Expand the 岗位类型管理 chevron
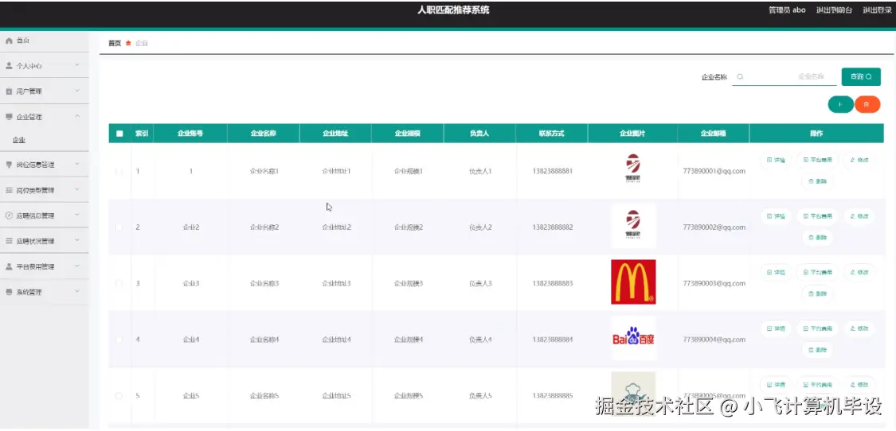 (x=77, y=190)
